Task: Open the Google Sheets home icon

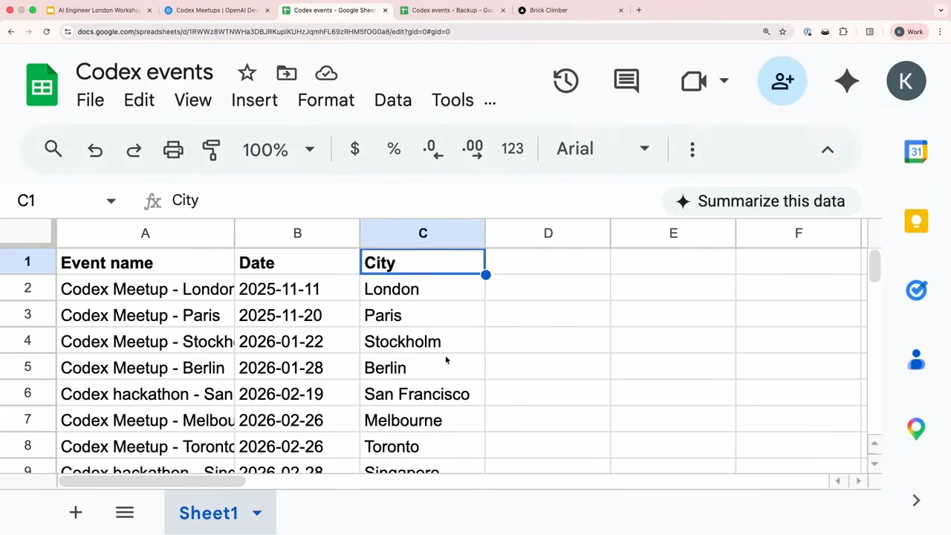Action: [42, 85]
